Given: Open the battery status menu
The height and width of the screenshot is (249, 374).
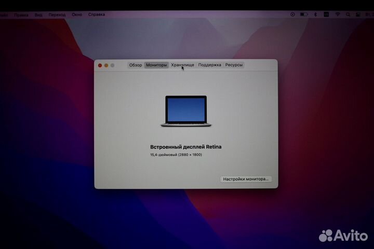Looking at the screenshot, I should pyautogui.click(x=304, y=15).
